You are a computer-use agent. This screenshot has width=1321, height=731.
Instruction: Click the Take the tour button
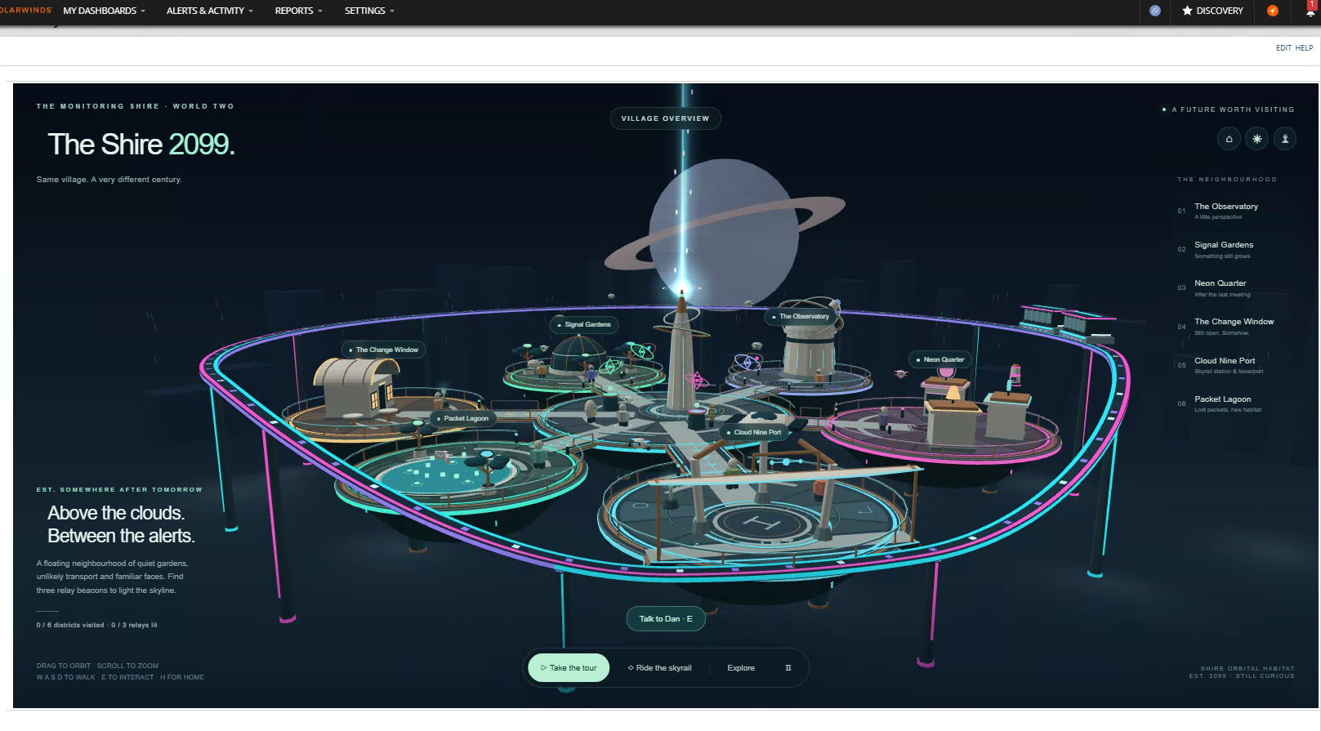pos(569,668)
